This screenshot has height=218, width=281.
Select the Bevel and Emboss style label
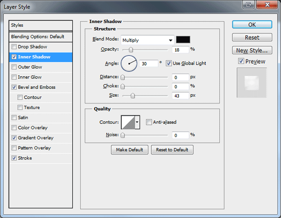tap(37, 87)
